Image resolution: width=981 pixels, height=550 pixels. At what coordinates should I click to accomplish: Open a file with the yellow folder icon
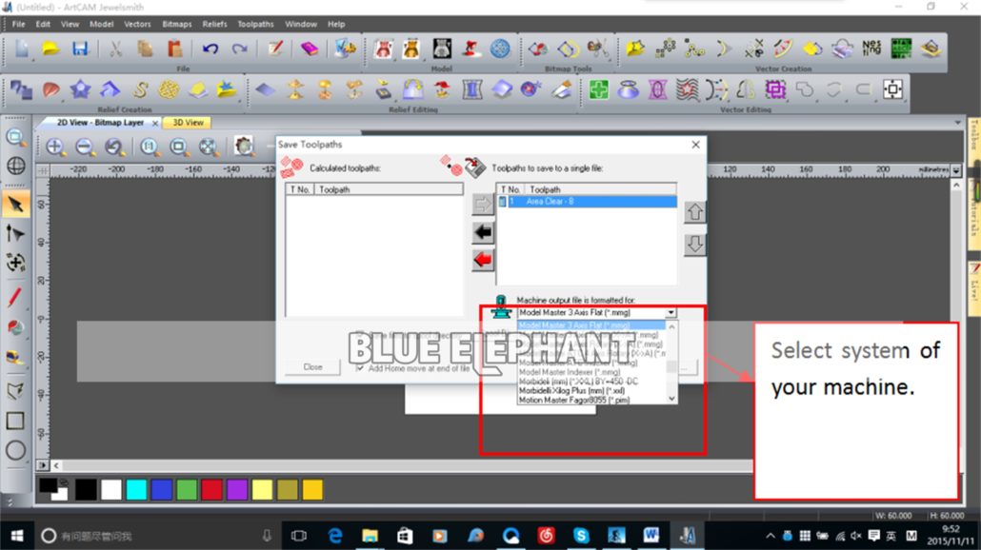coord(50,49)
